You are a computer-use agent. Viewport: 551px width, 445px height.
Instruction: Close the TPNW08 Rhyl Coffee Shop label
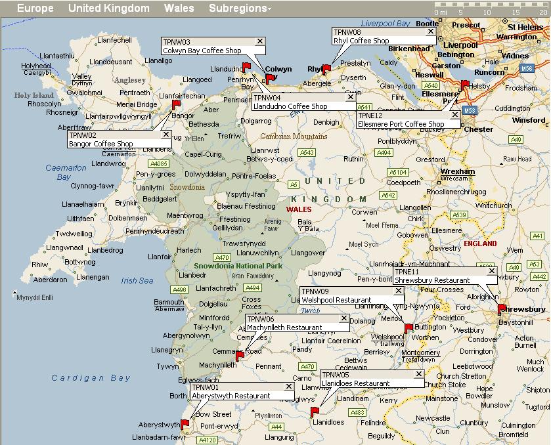(x=431, y=31)
